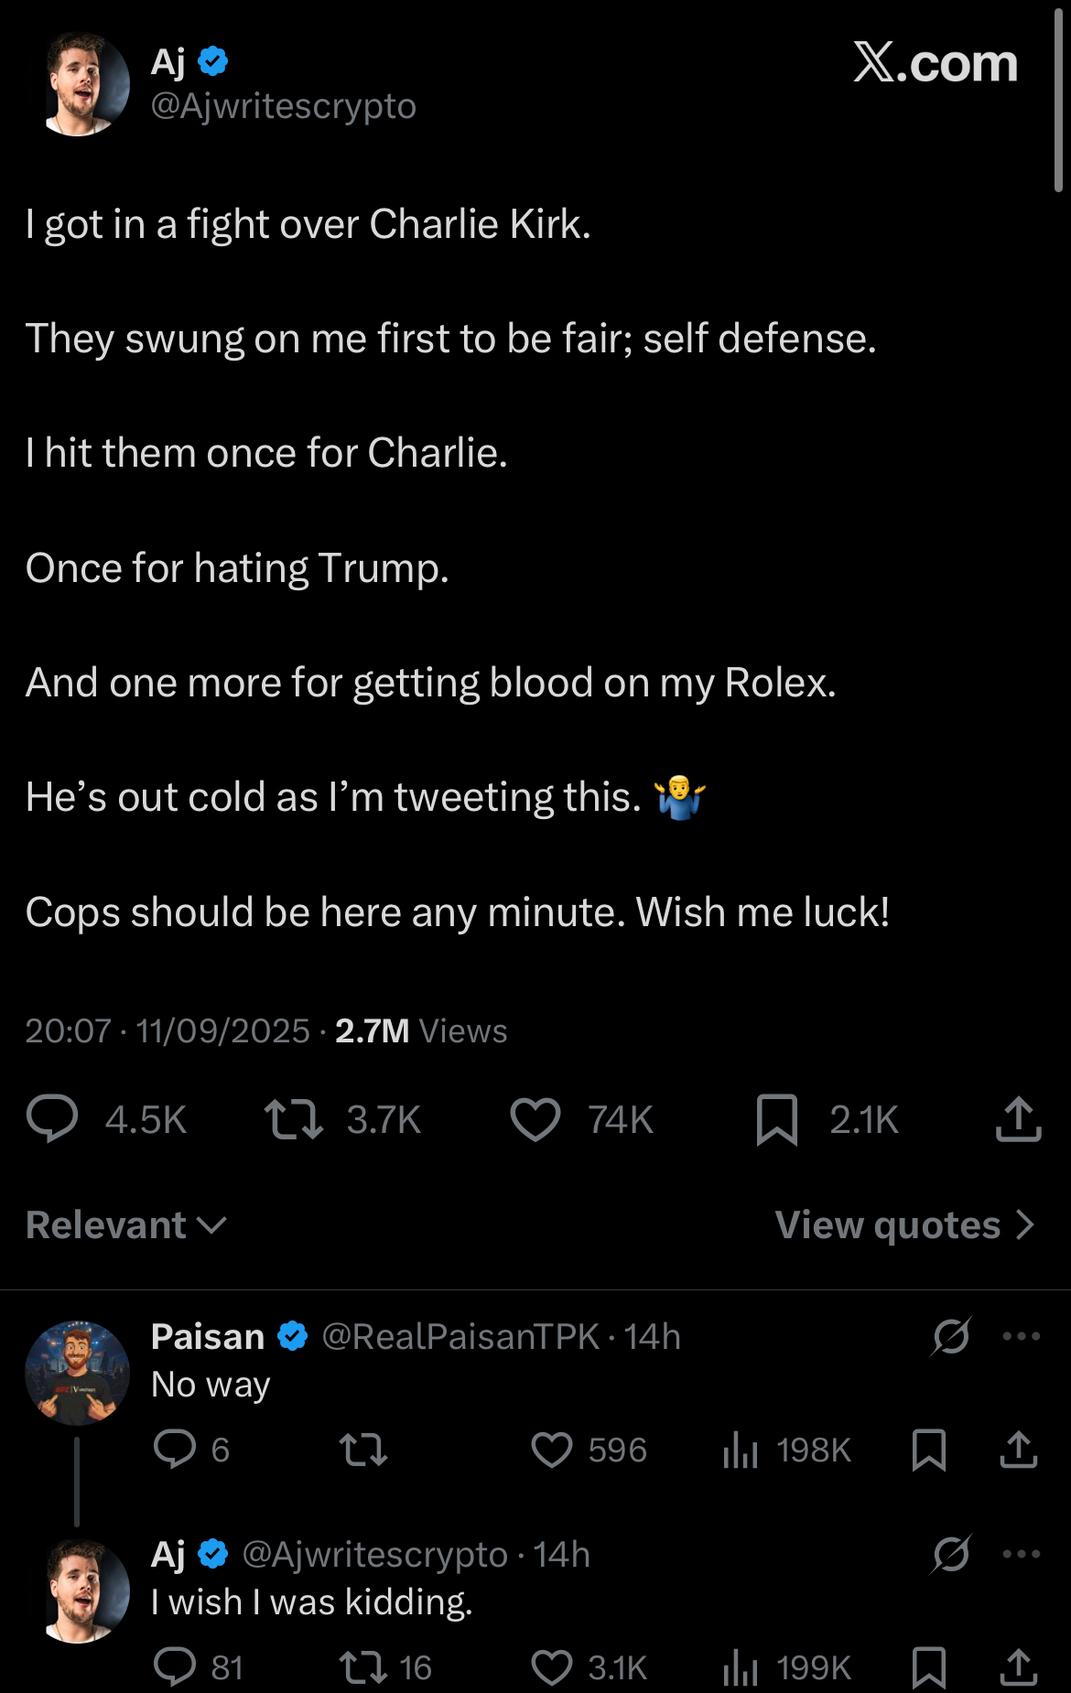Bookmark Paisan's reply
The image size is (1071, 1693).
pyautogui.click(x=929, y=1450)
